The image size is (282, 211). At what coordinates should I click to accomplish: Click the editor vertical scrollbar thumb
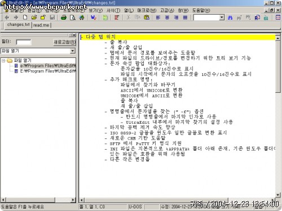tap(278, 67)
